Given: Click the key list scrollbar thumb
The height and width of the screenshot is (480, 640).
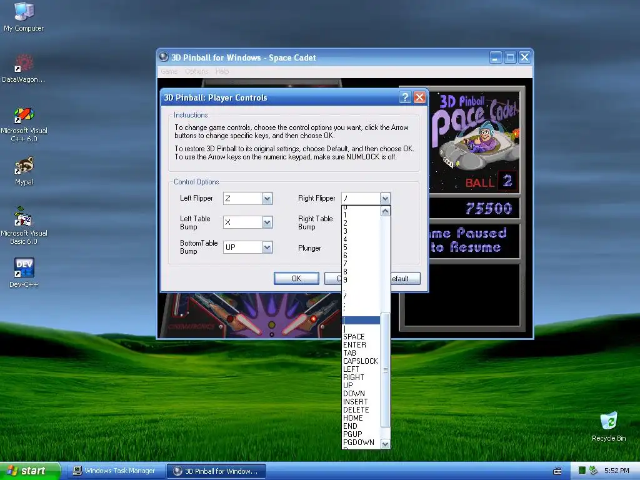Looking at the screenshot, I should 385,370.
